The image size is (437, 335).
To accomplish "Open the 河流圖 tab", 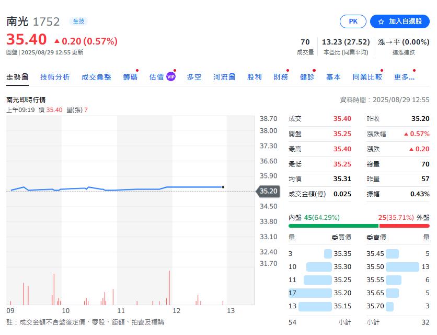I will (x=224, y=77).
